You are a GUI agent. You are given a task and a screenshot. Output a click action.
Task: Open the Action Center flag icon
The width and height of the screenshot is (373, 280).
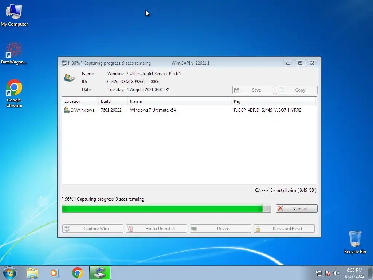pyautogui.click(x=327, y=273)
